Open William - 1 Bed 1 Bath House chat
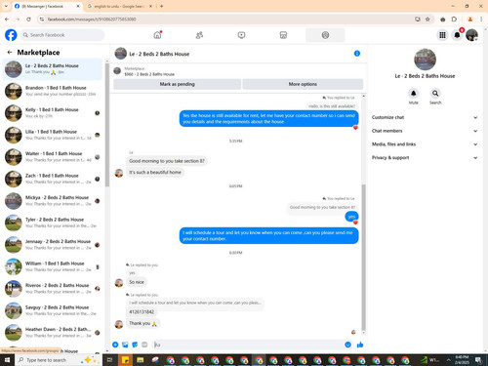Viewport: 488px width, 366px height. coord(53,266)
